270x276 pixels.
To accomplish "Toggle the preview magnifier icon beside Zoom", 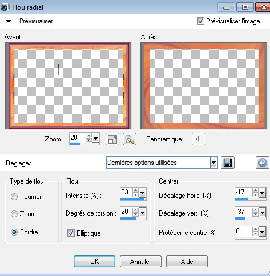I will [130, 139].
